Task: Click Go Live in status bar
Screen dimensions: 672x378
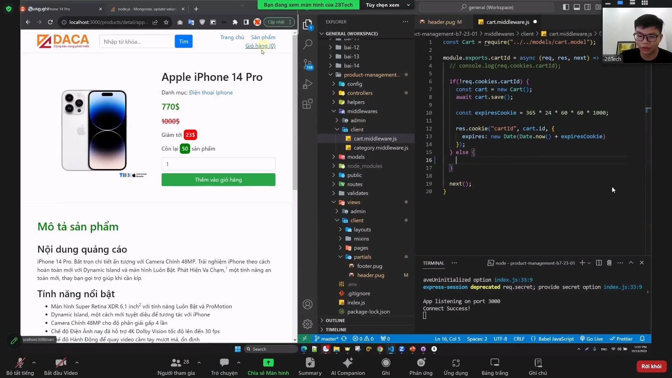Action: point(591,339)
